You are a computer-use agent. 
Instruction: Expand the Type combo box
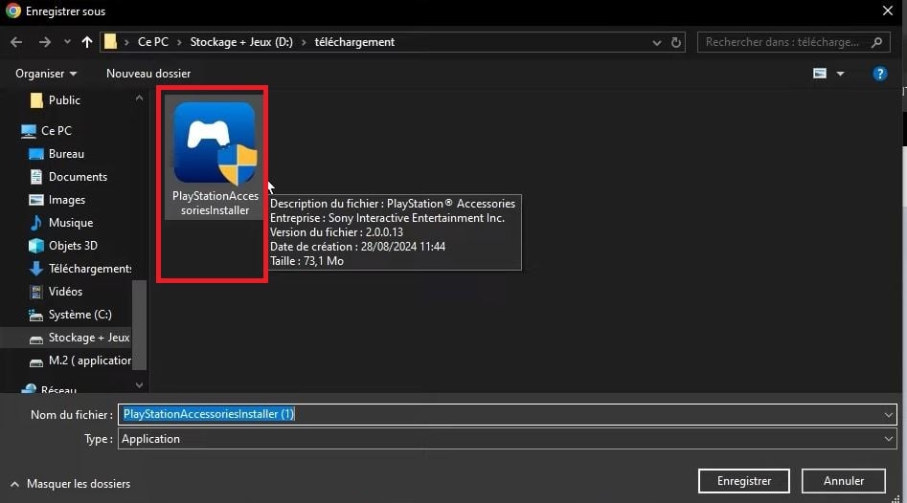(890, 439)
